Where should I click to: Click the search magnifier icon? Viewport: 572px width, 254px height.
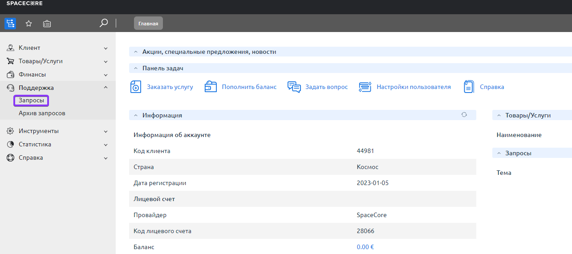coord(104,23)
